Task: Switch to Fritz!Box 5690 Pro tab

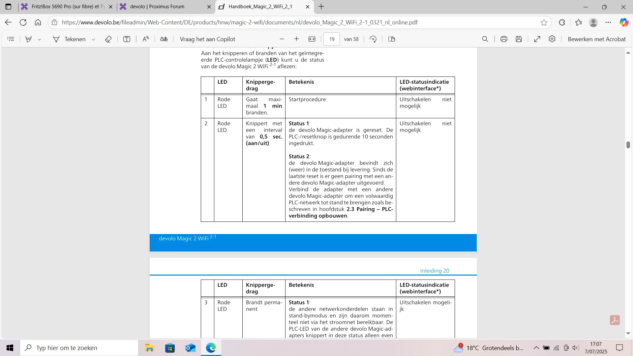Action: [68, 7]
